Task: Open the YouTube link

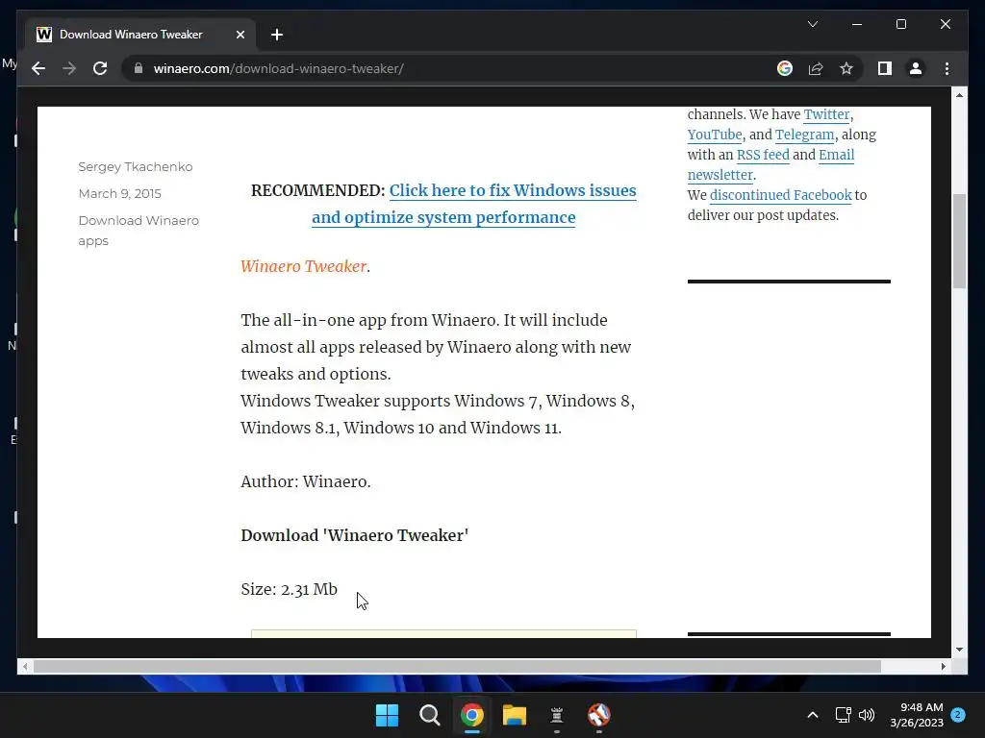Action: click(715, 135)
